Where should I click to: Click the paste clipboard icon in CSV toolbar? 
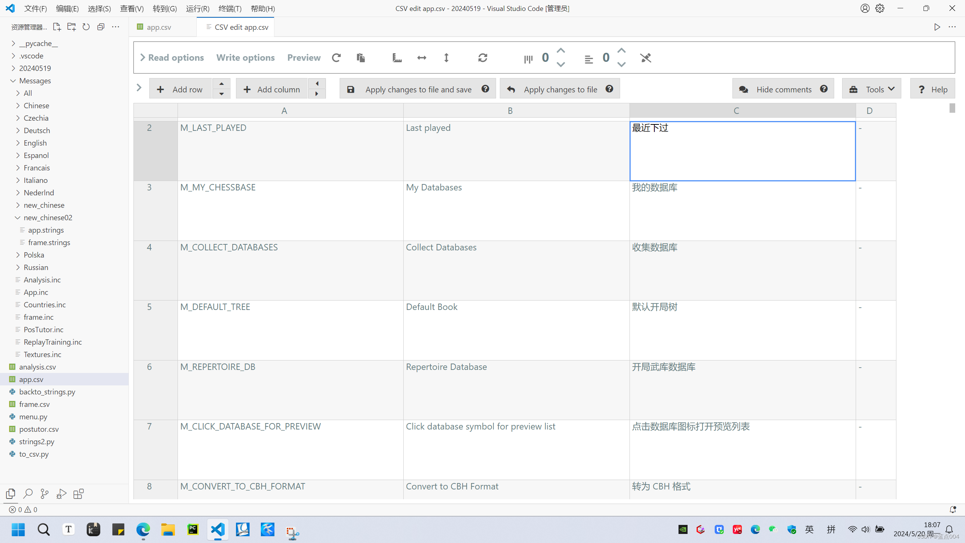(361, 58)
